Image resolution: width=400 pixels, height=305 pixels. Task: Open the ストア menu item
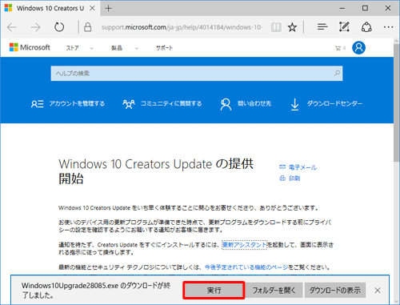(73, 48)
